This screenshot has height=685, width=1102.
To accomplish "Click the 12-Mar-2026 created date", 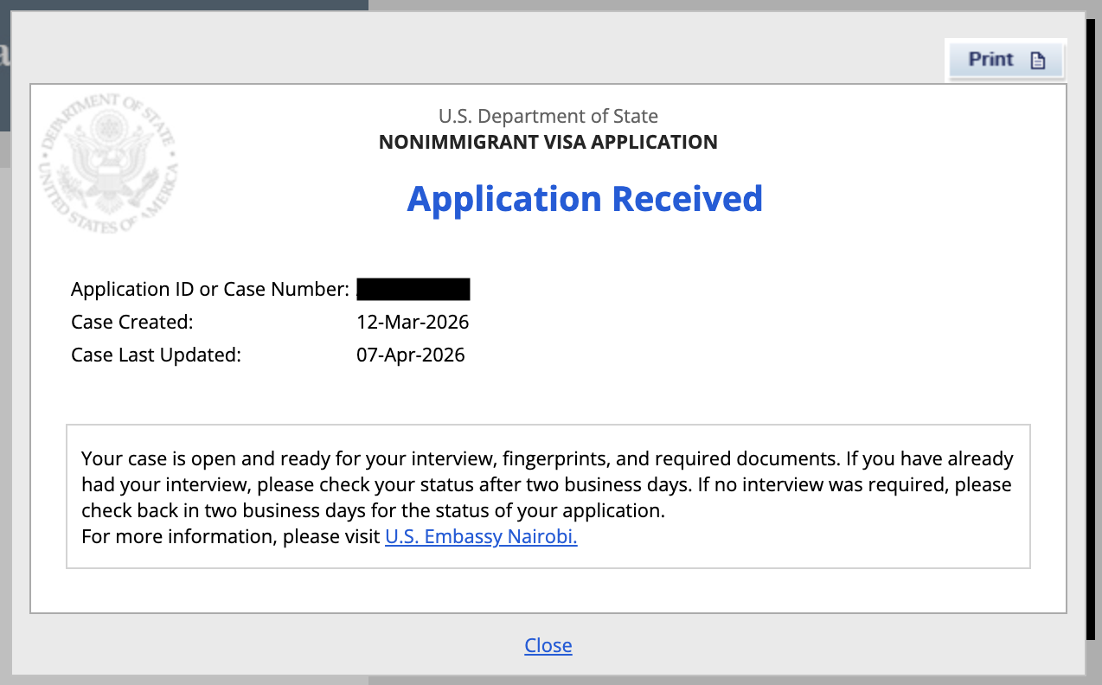I will pyautogui.click(x=413, y=323).
